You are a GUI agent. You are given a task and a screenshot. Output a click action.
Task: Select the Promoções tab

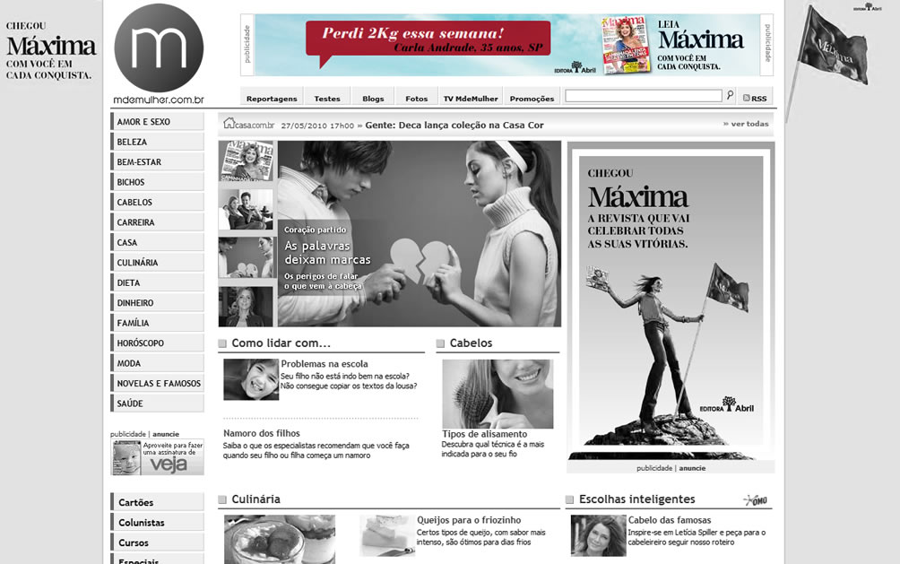532,97
